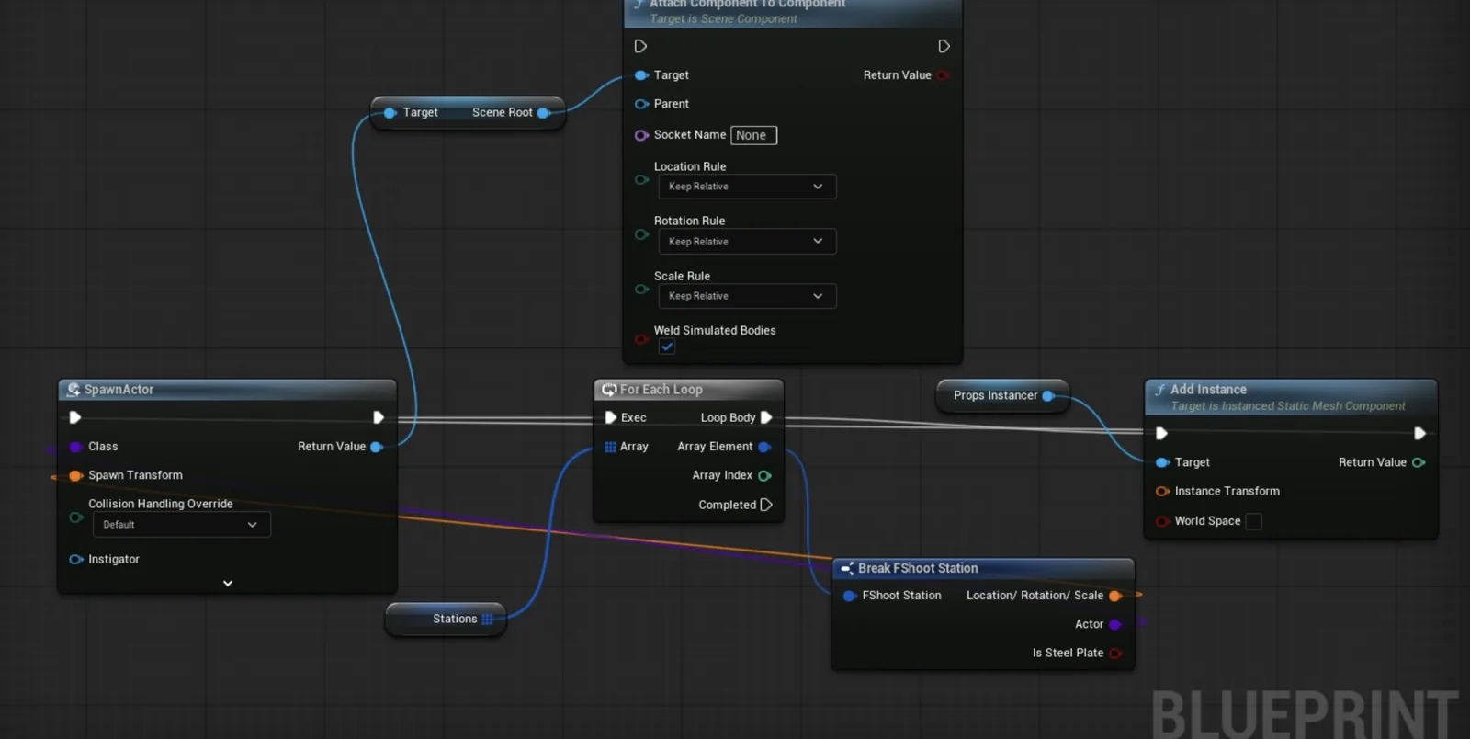Click the Attach Component input execution pin
Screen dimensions: 1470x739
640,46
